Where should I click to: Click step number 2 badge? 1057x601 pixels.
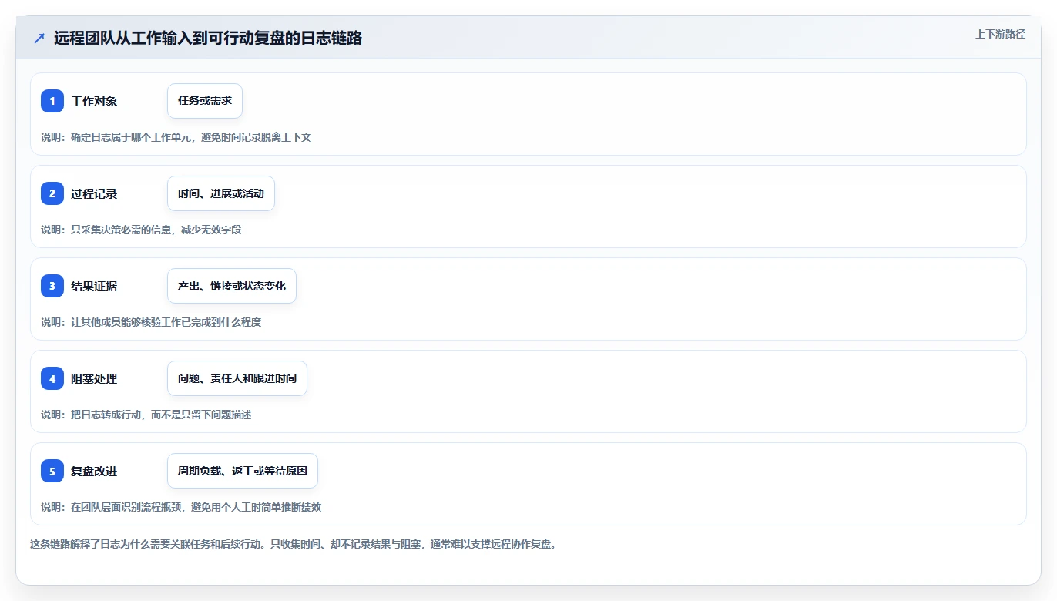[52, 193]
